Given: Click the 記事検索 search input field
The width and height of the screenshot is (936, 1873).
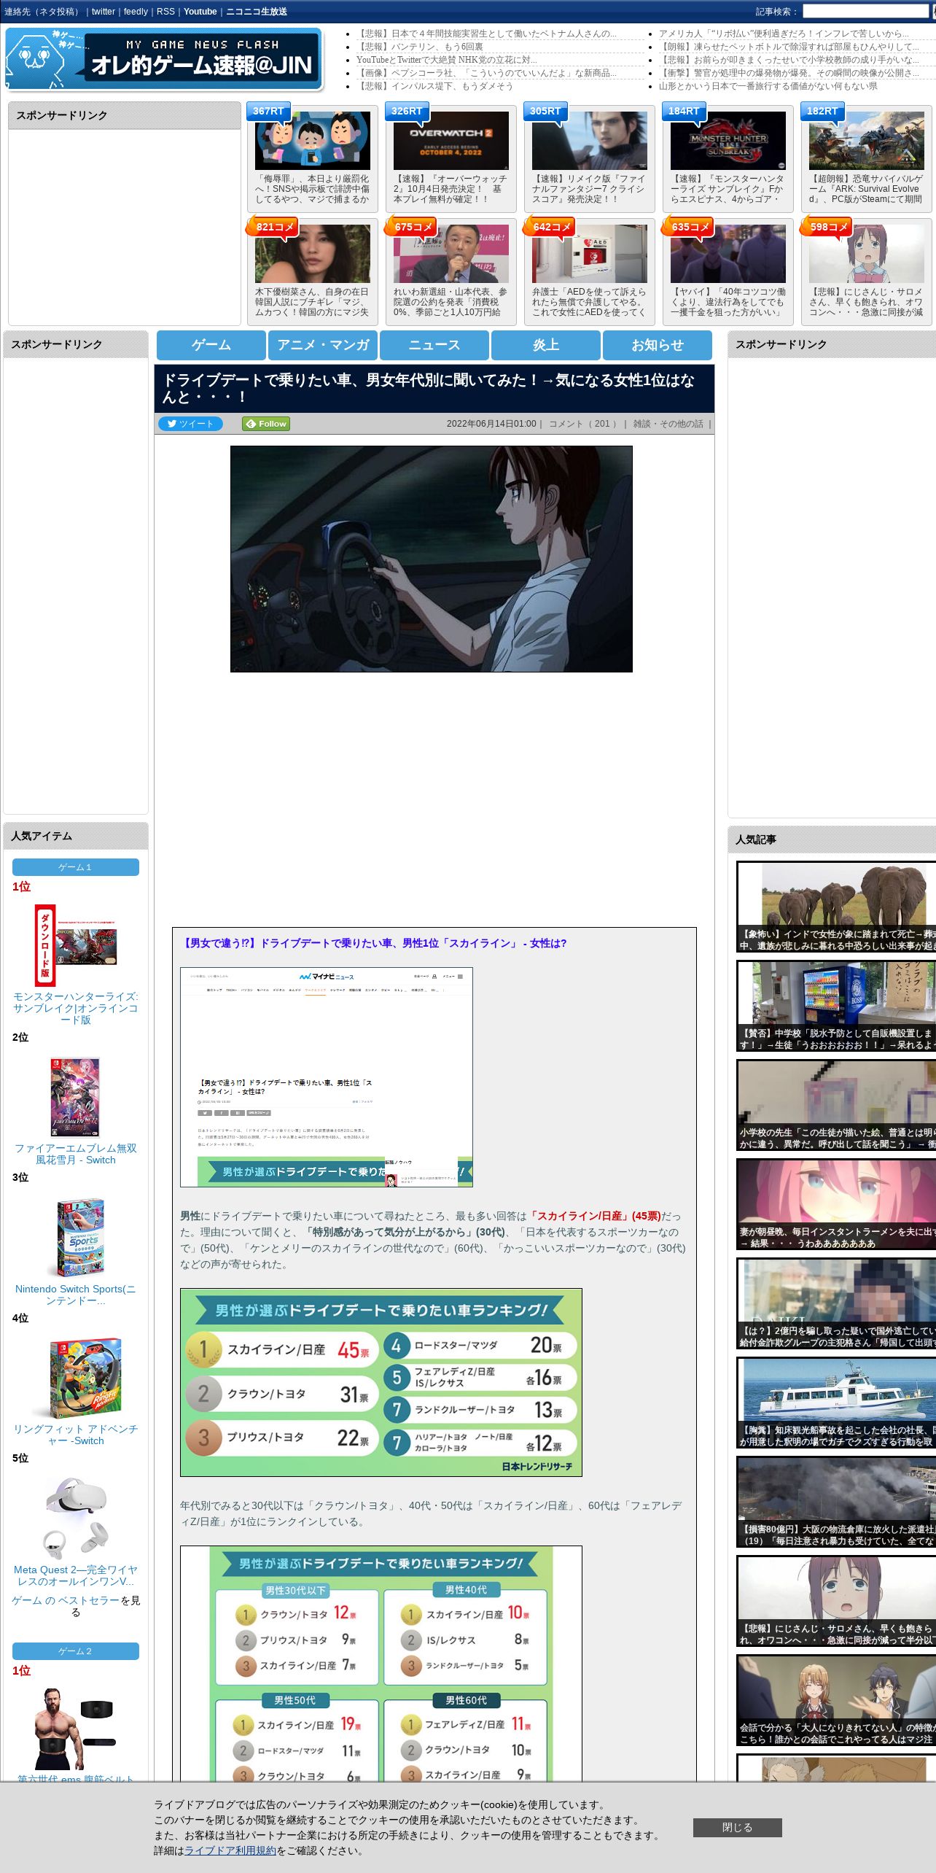Looking at the screenshot, I should coord(865,12).
